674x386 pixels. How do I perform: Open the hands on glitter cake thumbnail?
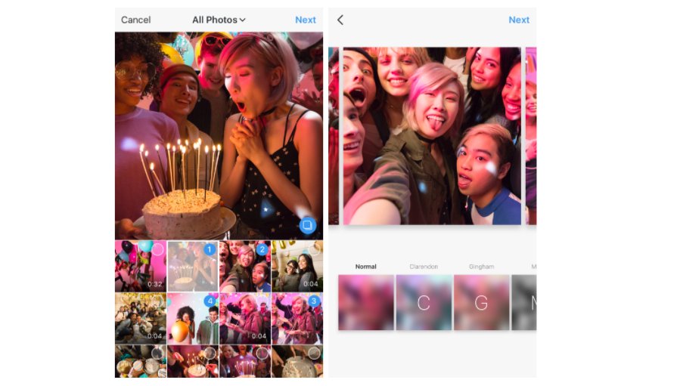point(297,362)
